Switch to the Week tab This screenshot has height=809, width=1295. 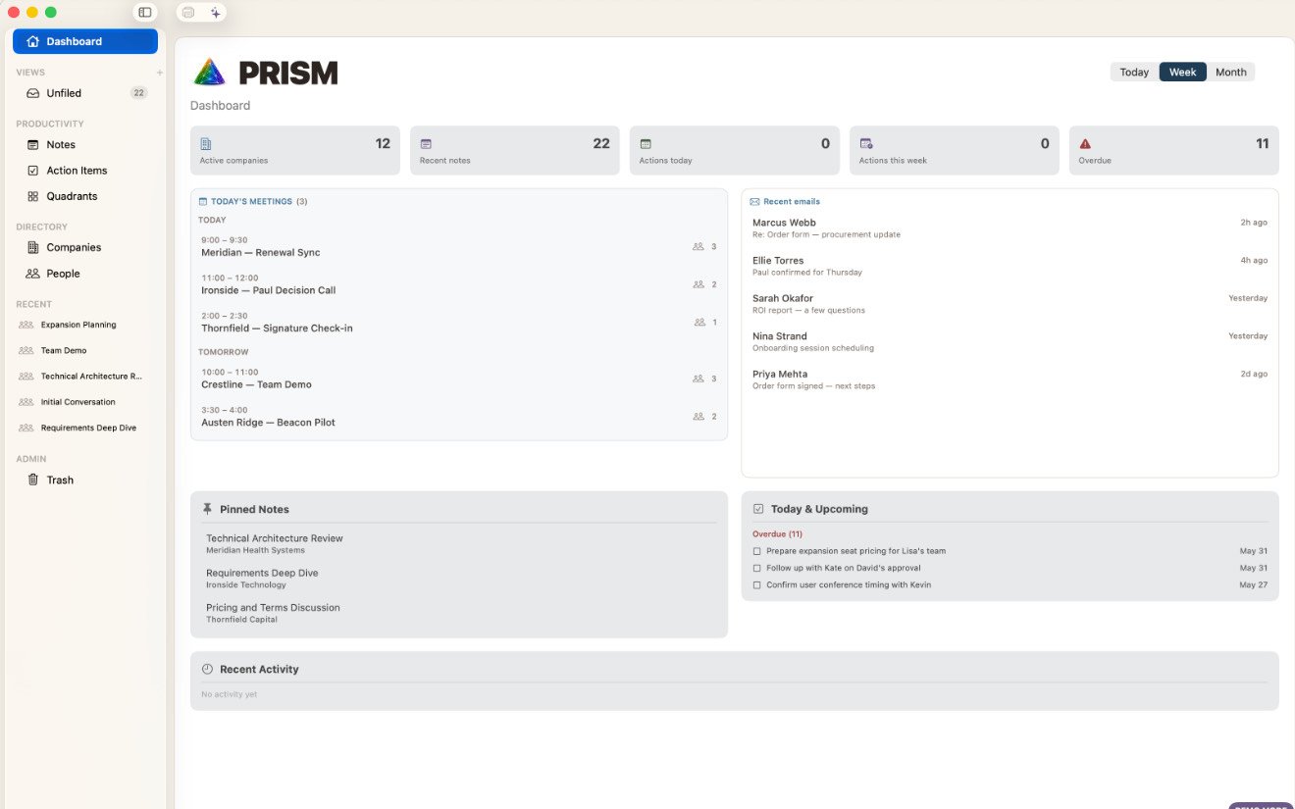(1182, 73)
